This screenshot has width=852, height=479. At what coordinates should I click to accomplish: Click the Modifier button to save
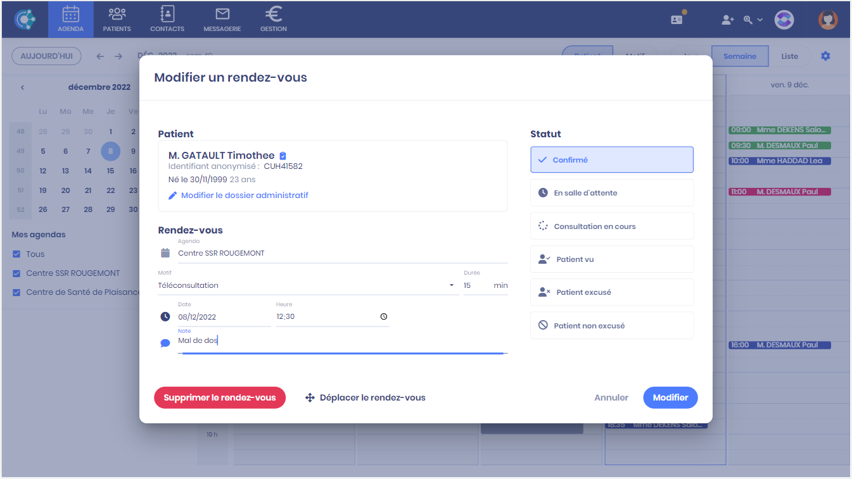[x=670, y=398]
